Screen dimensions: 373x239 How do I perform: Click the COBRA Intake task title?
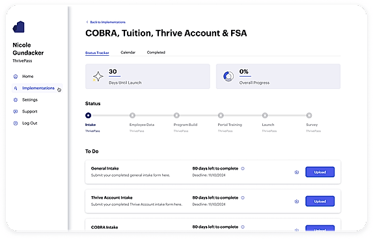[104, 227]
